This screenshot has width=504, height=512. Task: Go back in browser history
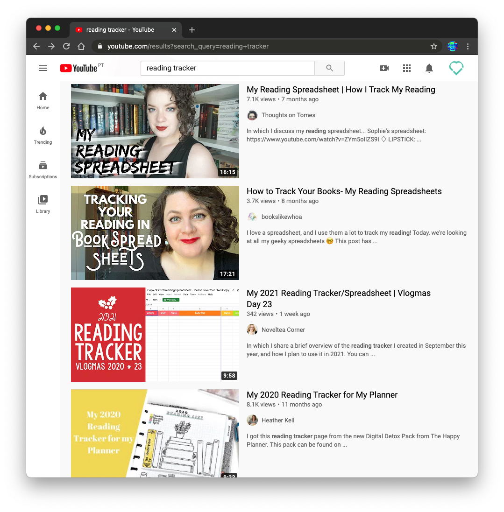click(36, 46)
